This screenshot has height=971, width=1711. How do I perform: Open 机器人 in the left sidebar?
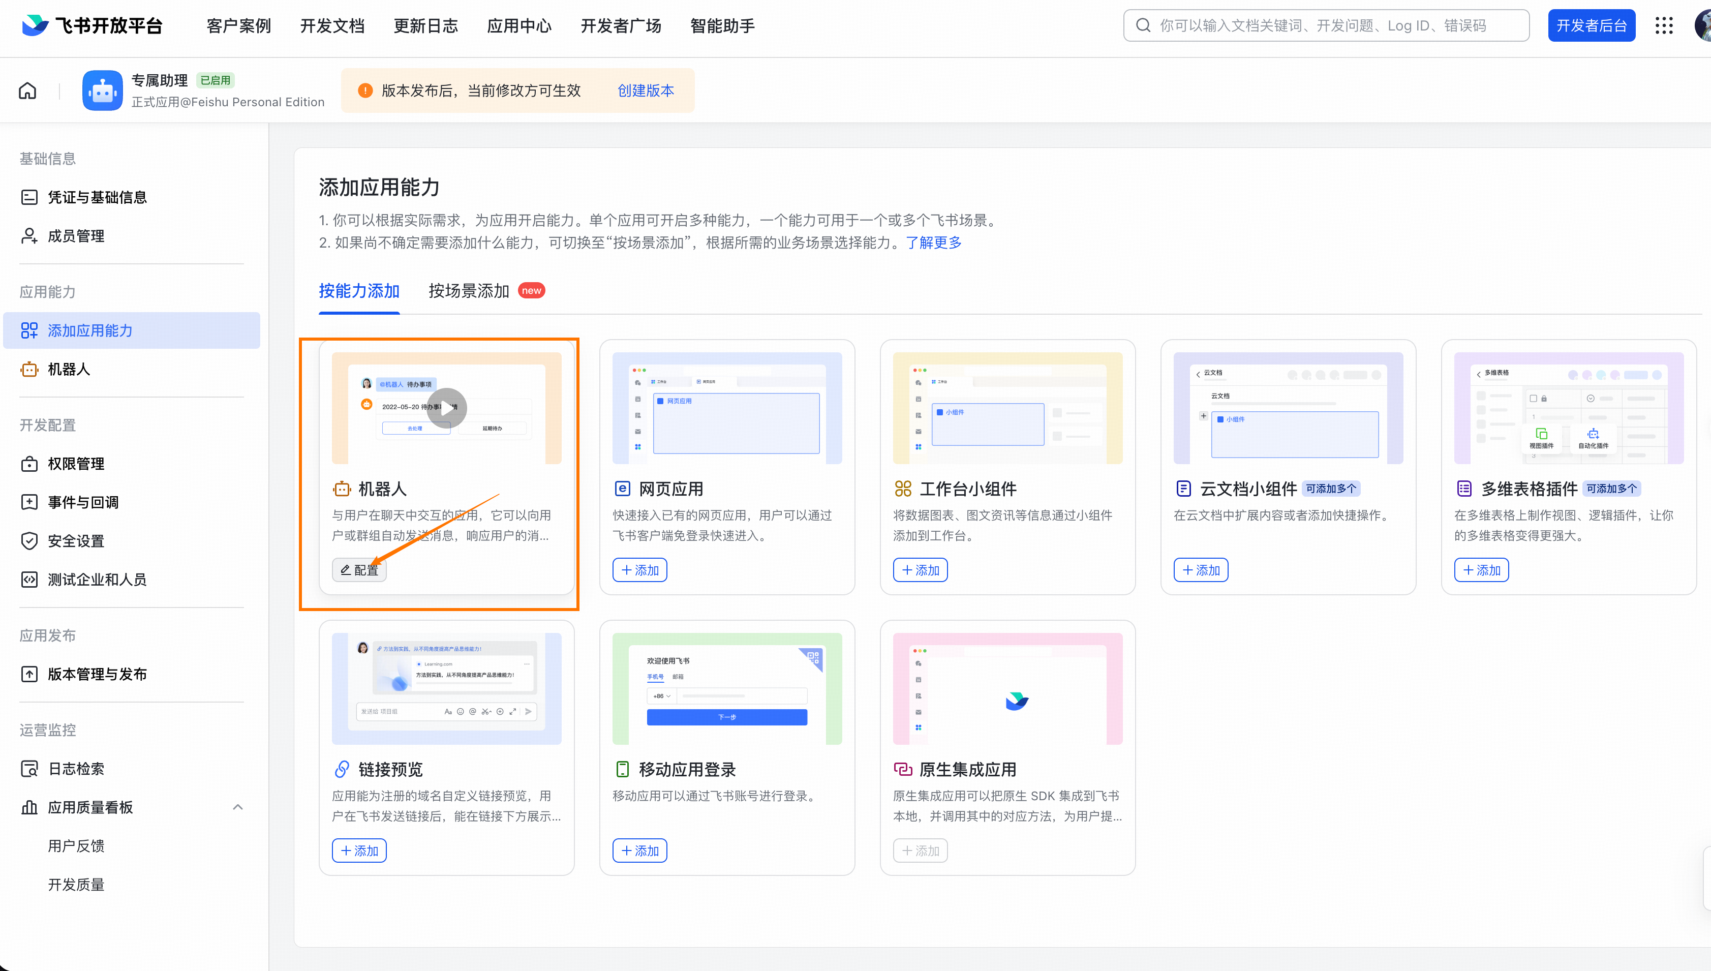coord(68,369)
